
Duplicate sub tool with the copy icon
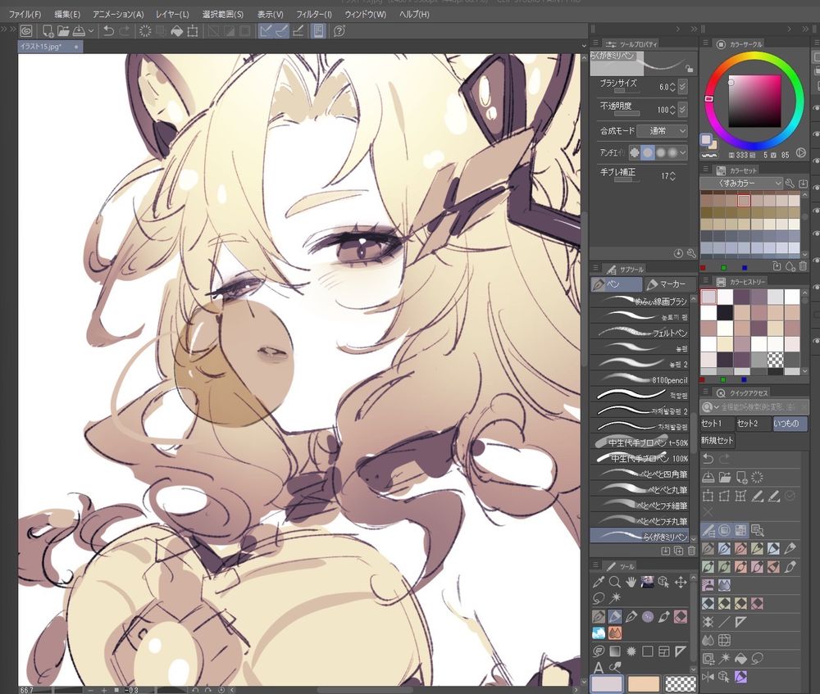coord(678,551)
